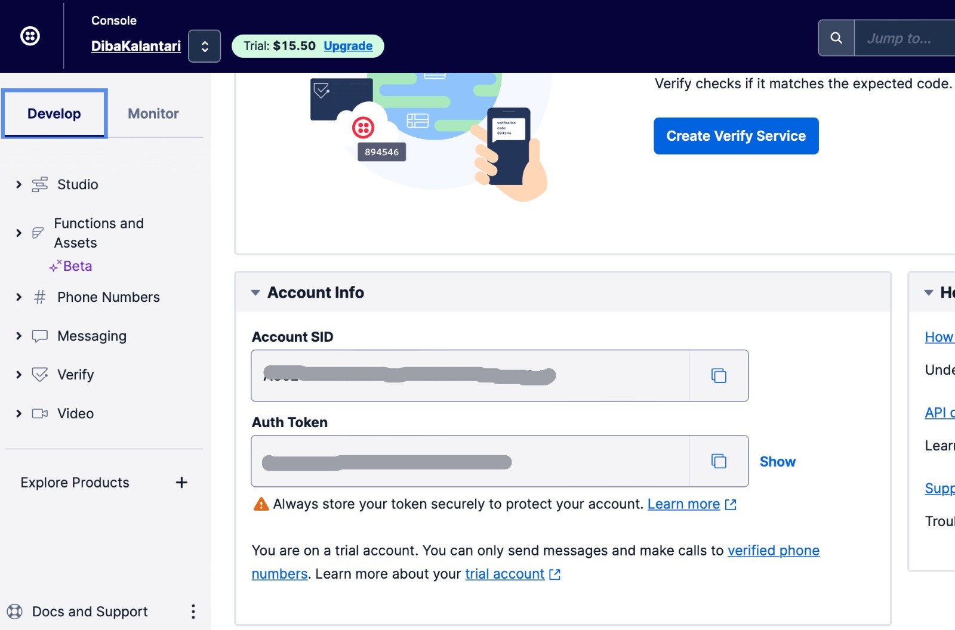The height and width of the screenshot is (630, 955).
Task: Switch to the Monitor tab
Action: [x=153, y=113]
